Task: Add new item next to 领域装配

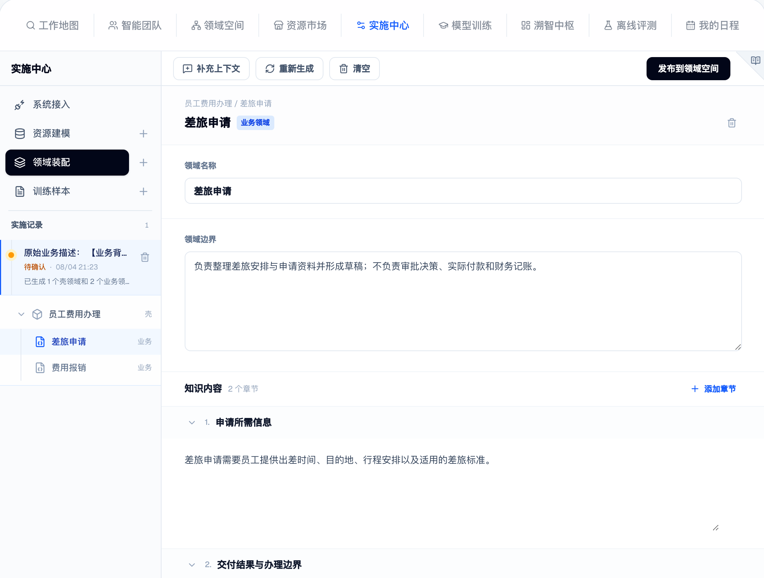Action: pos(143,163)
